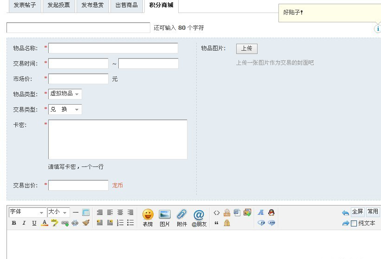Focus the 物品名称 input field
381x259 pixels.
(113, 48)
